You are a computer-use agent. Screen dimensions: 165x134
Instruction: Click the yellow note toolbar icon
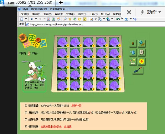(x=85, y=19)
